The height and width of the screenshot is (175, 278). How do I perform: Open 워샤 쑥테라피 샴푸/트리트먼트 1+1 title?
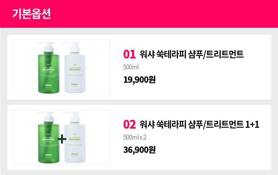199,124
